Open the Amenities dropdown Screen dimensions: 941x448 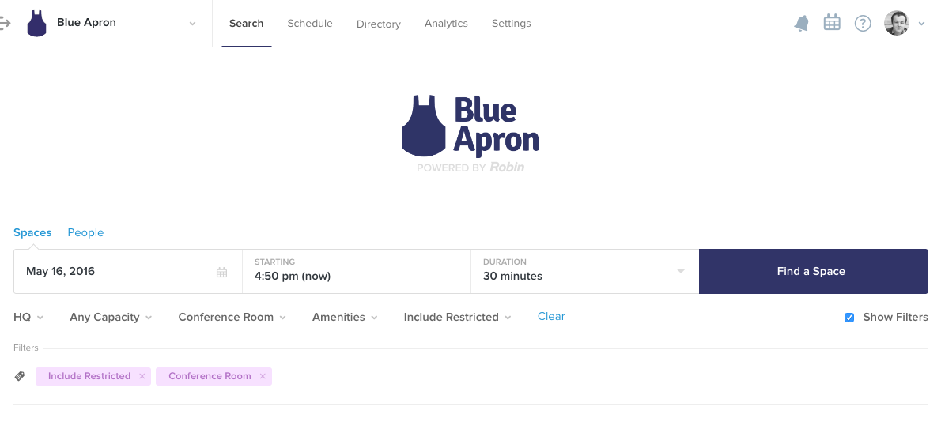coord(345,318)
